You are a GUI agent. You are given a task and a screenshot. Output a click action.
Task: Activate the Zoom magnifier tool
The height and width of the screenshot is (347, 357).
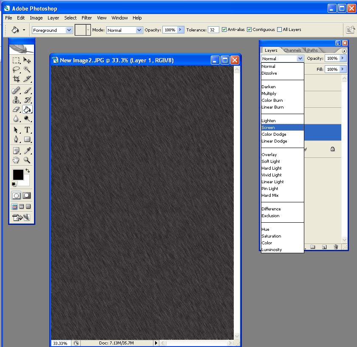(27, 160)
